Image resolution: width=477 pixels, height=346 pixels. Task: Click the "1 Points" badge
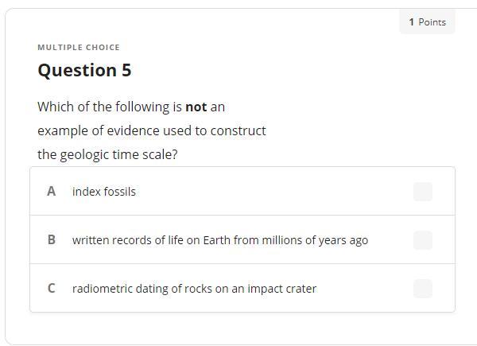click(427, 22)
